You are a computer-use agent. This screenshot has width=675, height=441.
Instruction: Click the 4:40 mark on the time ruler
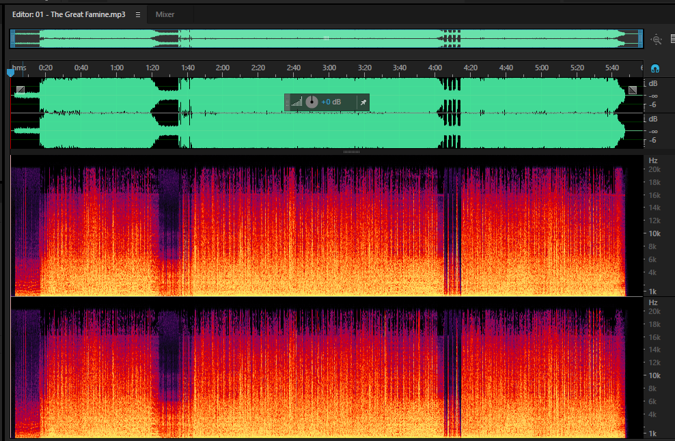[506, 68]
